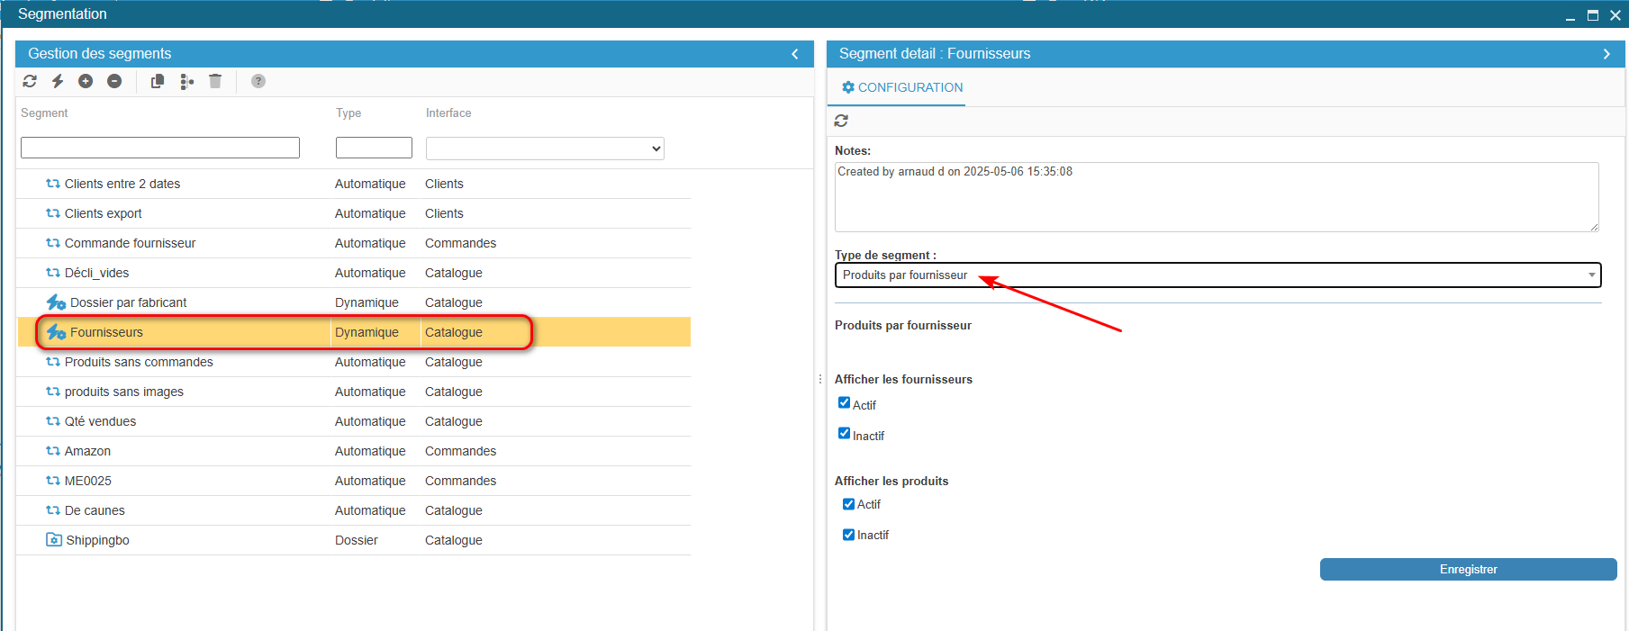Collapse the Gestion des segments panel

click(795, 54)
